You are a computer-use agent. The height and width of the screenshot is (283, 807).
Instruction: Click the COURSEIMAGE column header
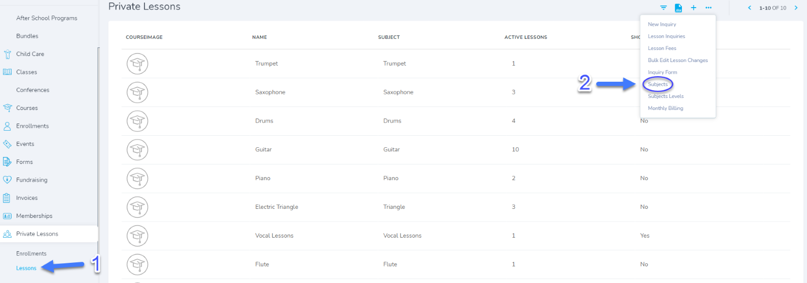click(144, 37)
